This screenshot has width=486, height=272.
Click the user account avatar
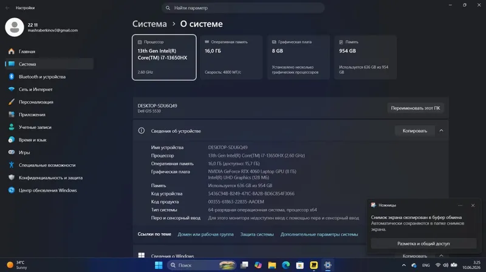click(14, 27)
